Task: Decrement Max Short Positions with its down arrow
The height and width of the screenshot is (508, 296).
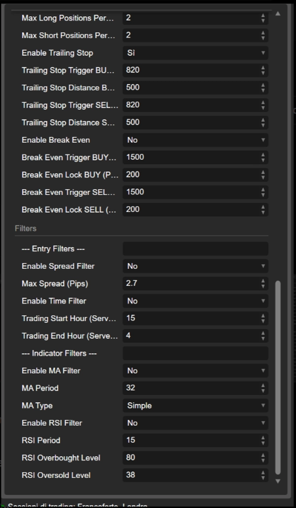Action: coord(263,38)
